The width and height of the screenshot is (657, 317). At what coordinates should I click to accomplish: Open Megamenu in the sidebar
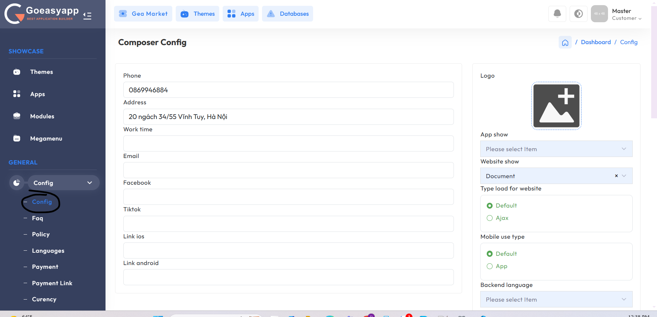46,138
